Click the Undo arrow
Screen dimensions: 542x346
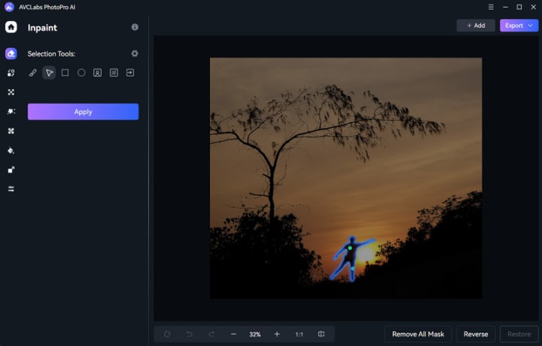tap(190, 334)
